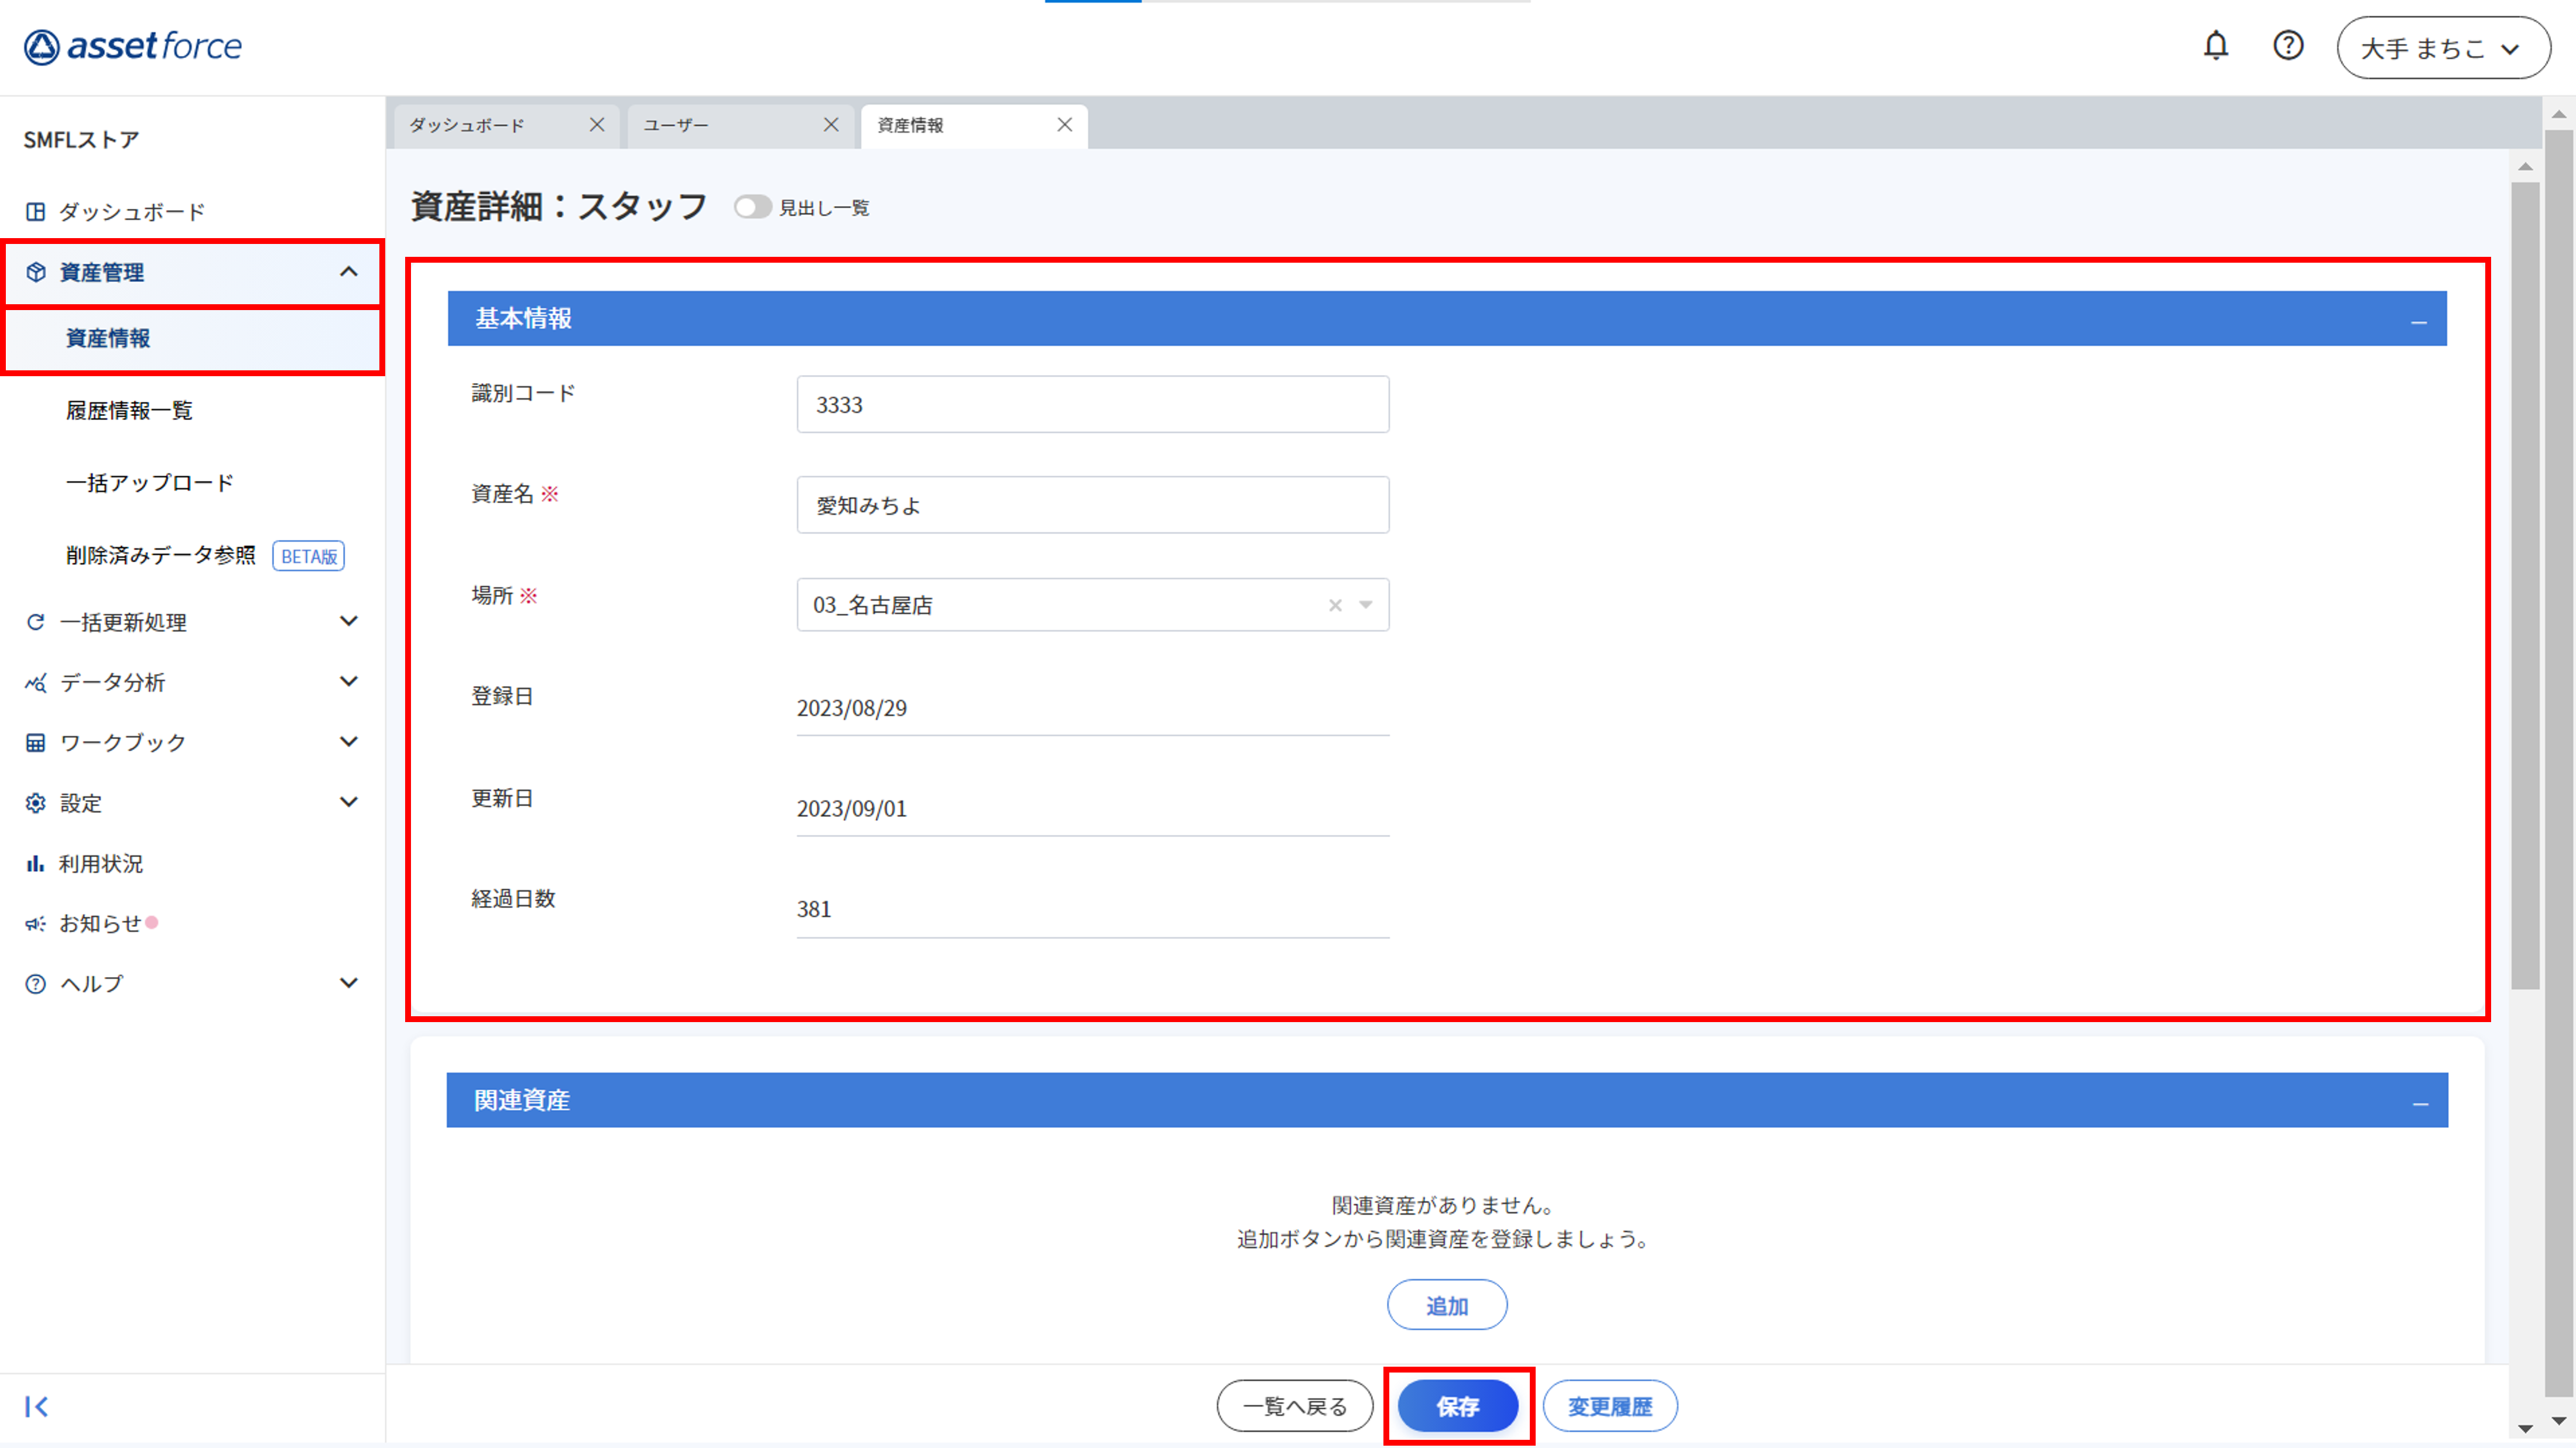The image size is (2576, 1448).
Task: Clear the 03_名古屋店 location with X icon
Action: coord(1335,606)
